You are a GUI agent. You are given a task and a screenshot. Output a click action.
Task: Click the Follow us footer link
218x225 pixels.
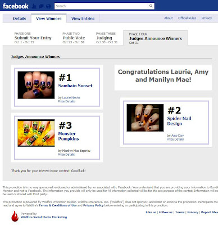[166, 212]
